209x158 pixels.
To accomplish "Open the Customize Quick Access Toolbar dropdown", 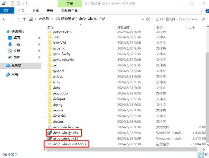I will 24,4.
